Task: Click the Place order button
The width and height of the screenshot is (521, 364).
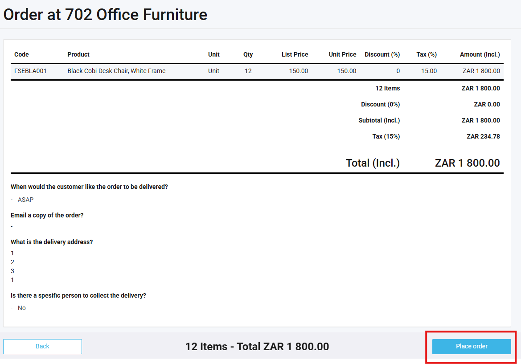Action: point(472,346)
